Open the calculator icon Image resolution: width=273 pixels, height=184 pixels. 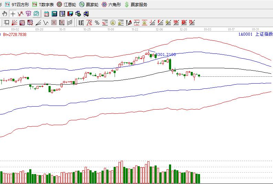pyautogui.click(x=54, y=14)
